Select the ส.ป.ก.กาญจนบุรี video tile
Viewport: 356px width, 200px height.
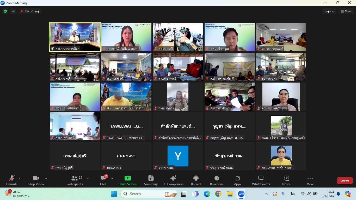coord(281,37)
